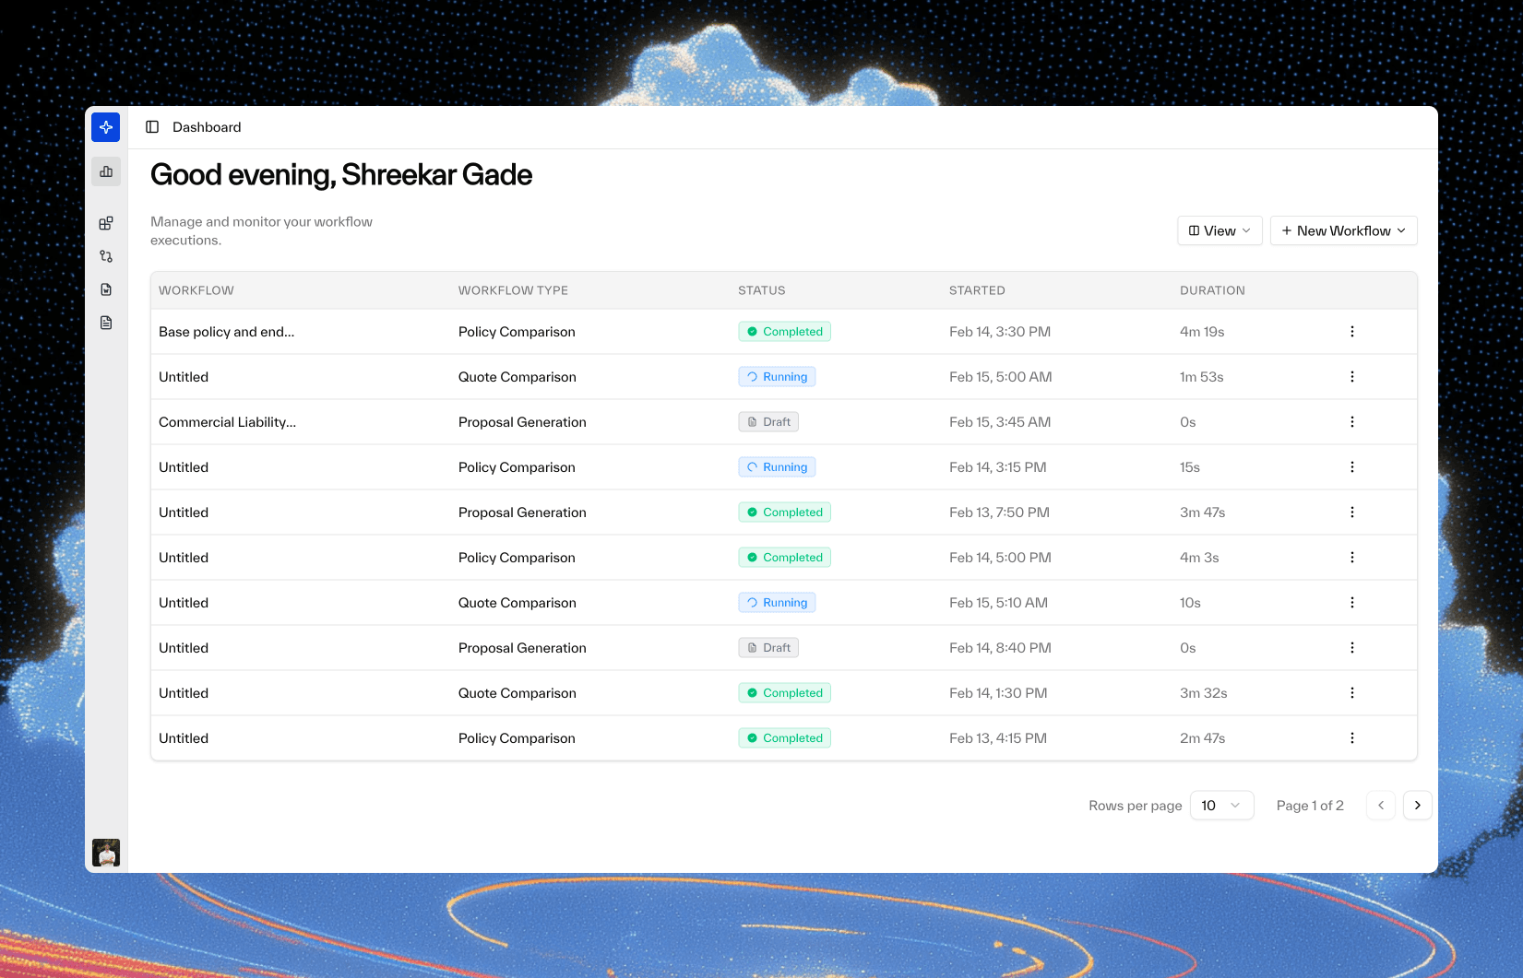The width and height of the screenshot is (1523, 978).
Task: Open the git-compare sidebar icon
Action: pos(106,256)
